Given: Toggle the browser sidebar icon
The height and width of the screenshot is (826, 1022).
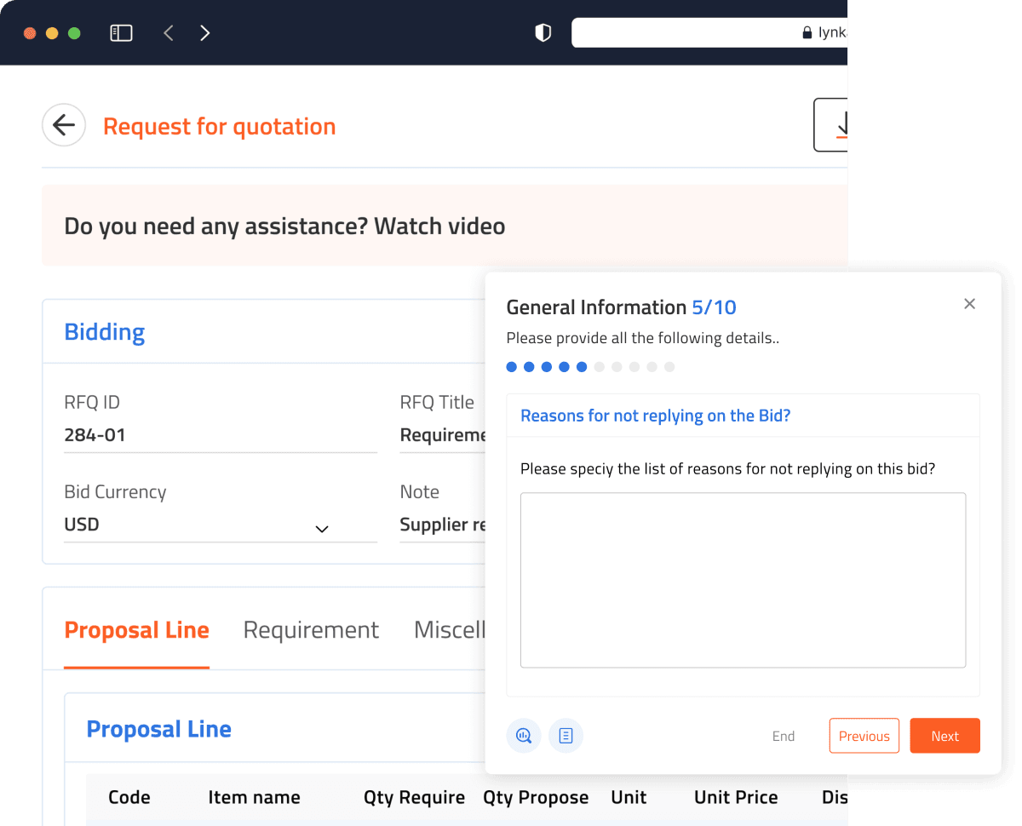Looking at the screenshot, I should tap(122, 33).
